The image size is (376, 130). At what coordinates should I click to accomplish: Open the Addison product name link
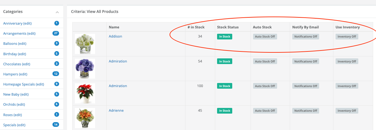pos(115,36)
